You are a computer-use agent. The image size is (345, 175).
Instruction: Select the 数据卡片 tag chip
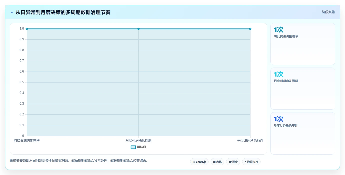251,162
